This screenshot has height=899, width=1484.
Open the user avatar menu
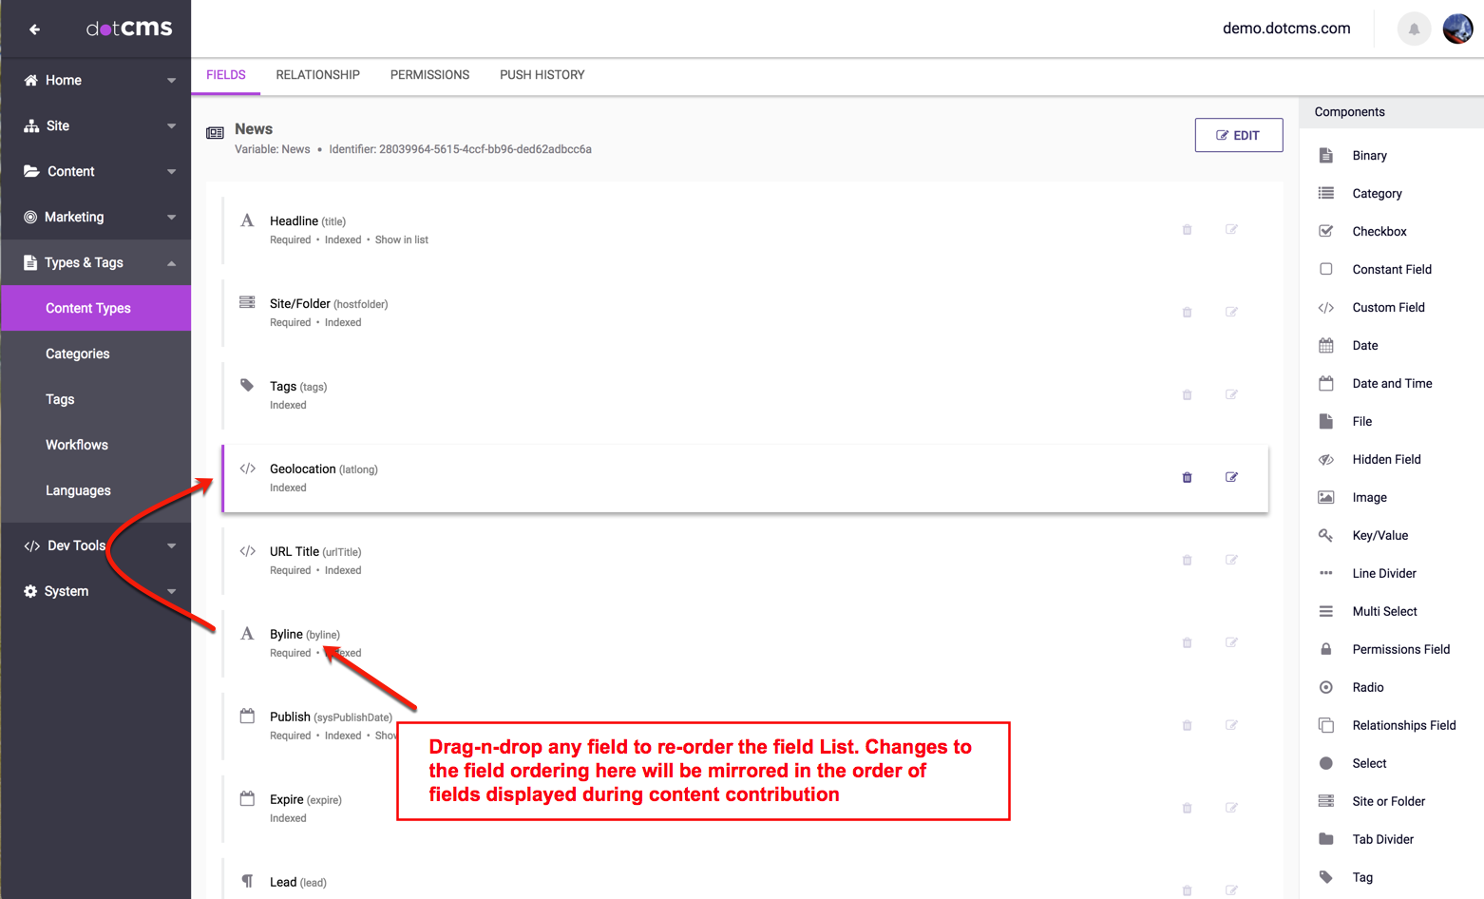coord(1457,29)
